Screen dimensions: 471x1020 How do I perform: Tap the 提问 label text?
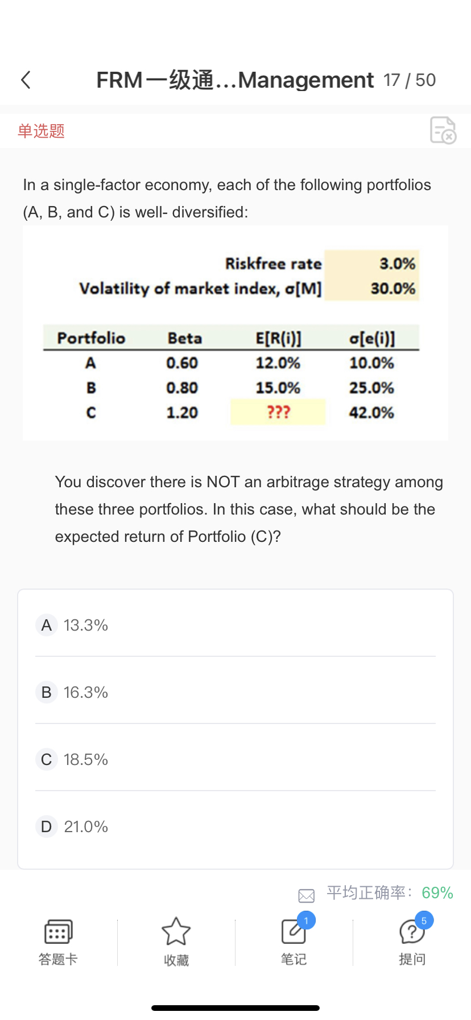pos(412,960)
